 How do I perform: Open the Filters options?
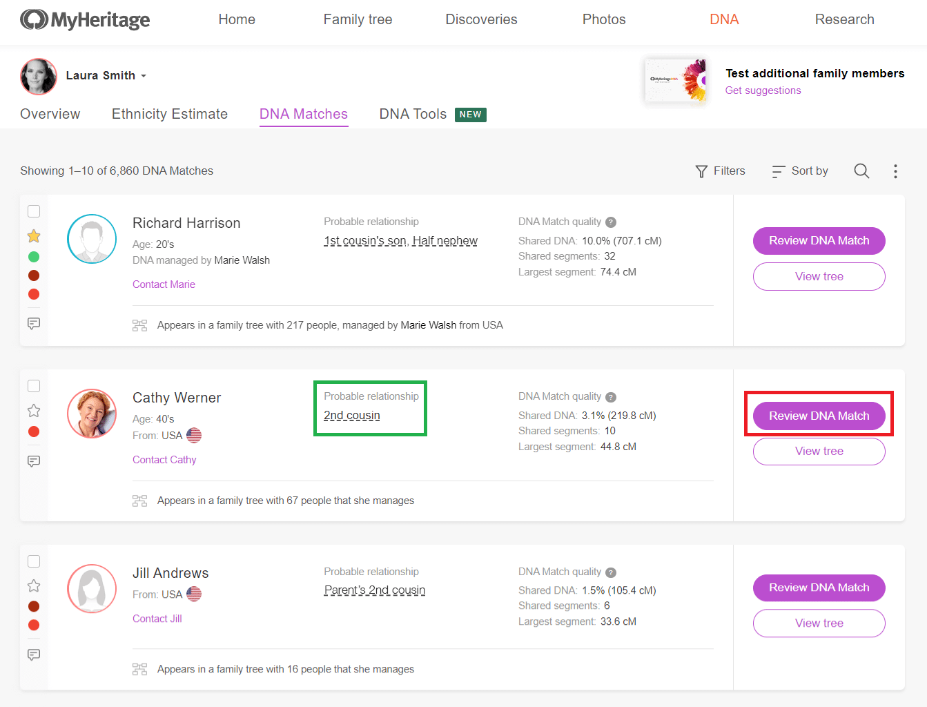tap(720, 171)
